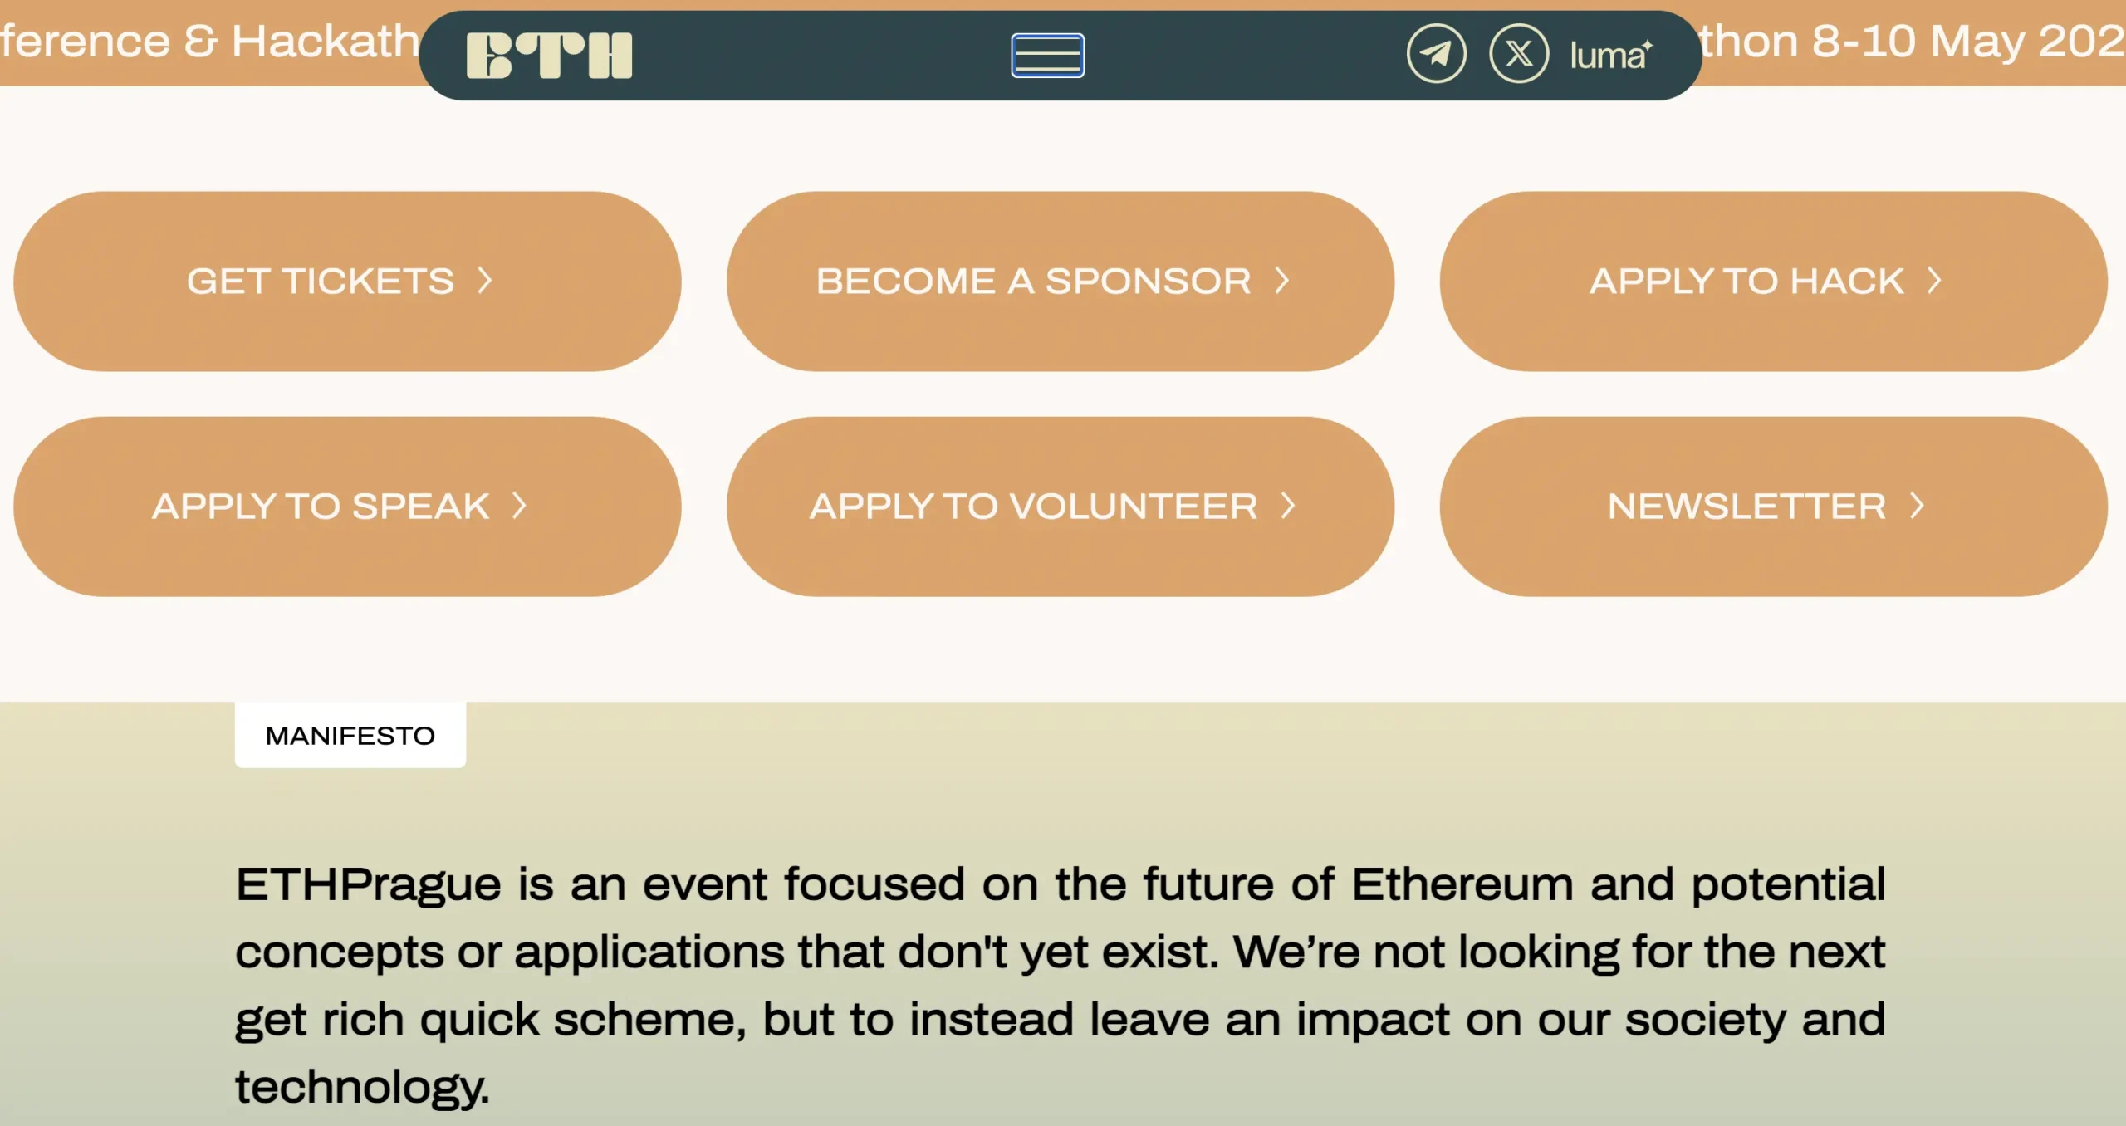Open the Telegram channel icon
2126x1126 pixels.
(x=1438, y=54)
